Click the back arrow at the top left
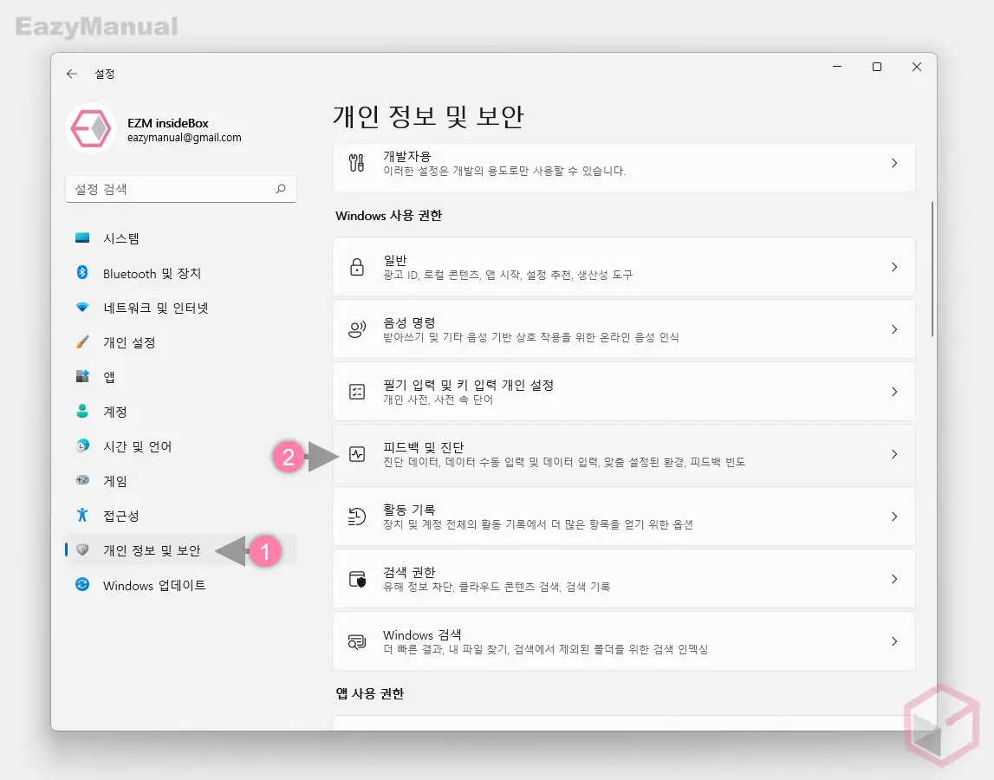Viewport: 994px width, 780px height. (x=72, y=74)
